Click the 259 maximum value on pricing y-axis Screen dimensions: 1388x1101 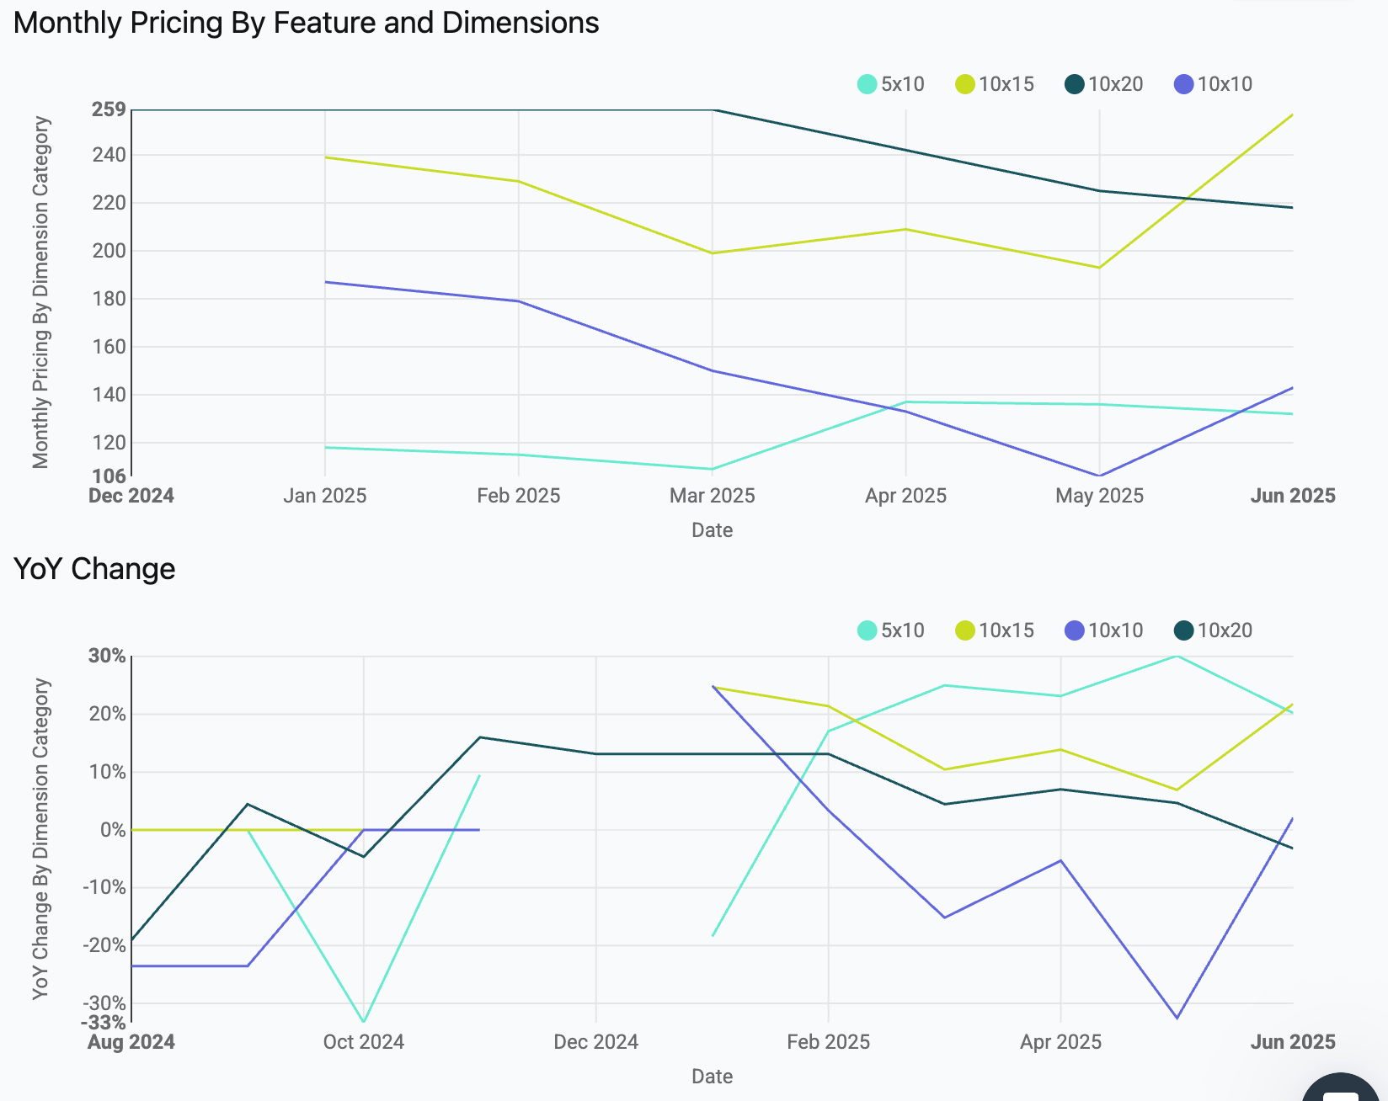109,109
